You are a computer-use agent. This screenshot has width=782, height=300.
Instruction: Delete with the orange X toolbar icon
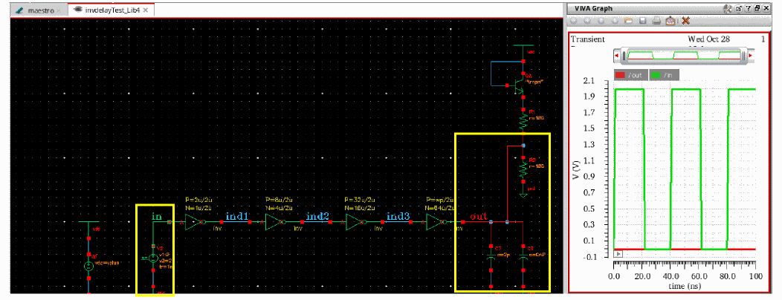686,21
